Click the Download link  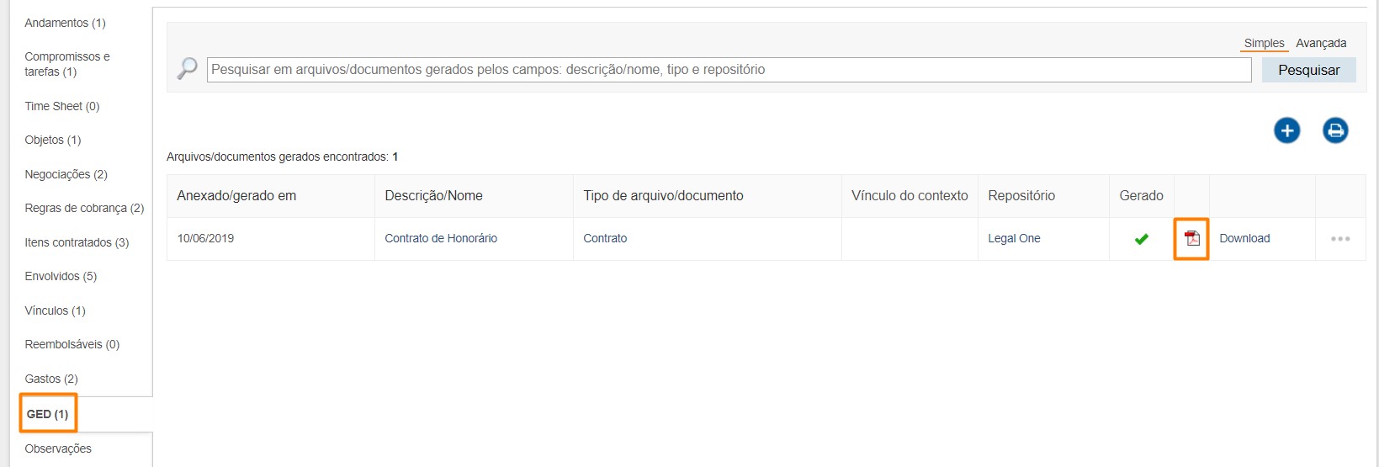[x=1244, y=239]
